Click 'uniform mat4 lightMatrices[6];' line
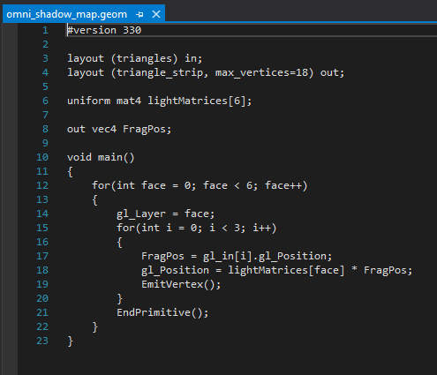 coord(160,101)
